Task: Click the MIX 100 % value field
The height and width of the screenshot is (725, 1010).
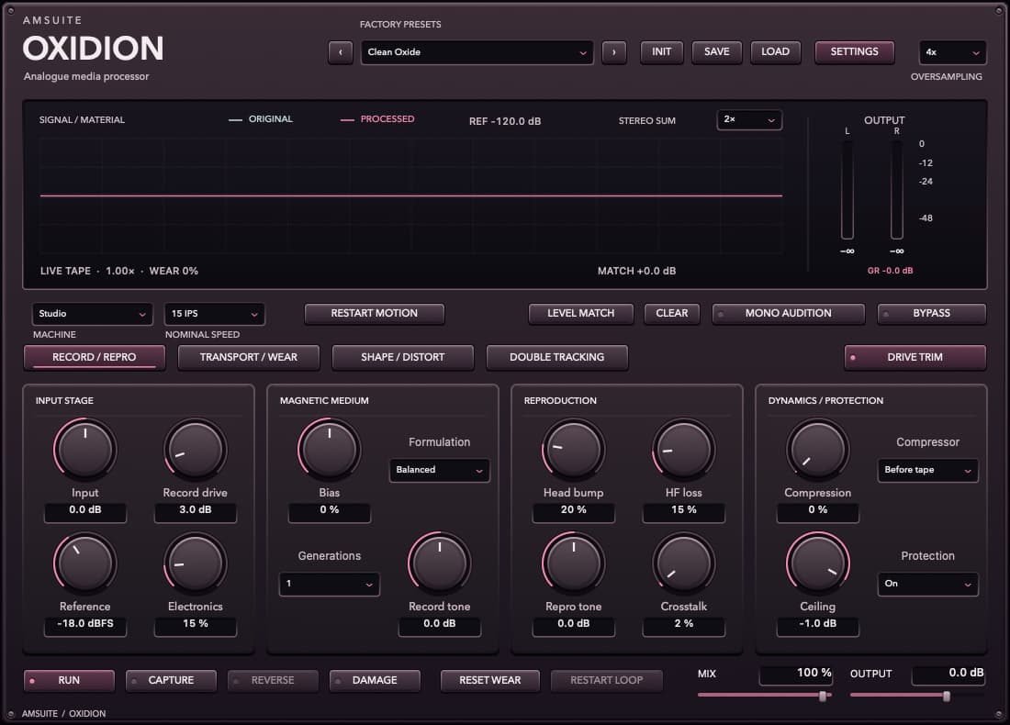Action: point(796,674)
